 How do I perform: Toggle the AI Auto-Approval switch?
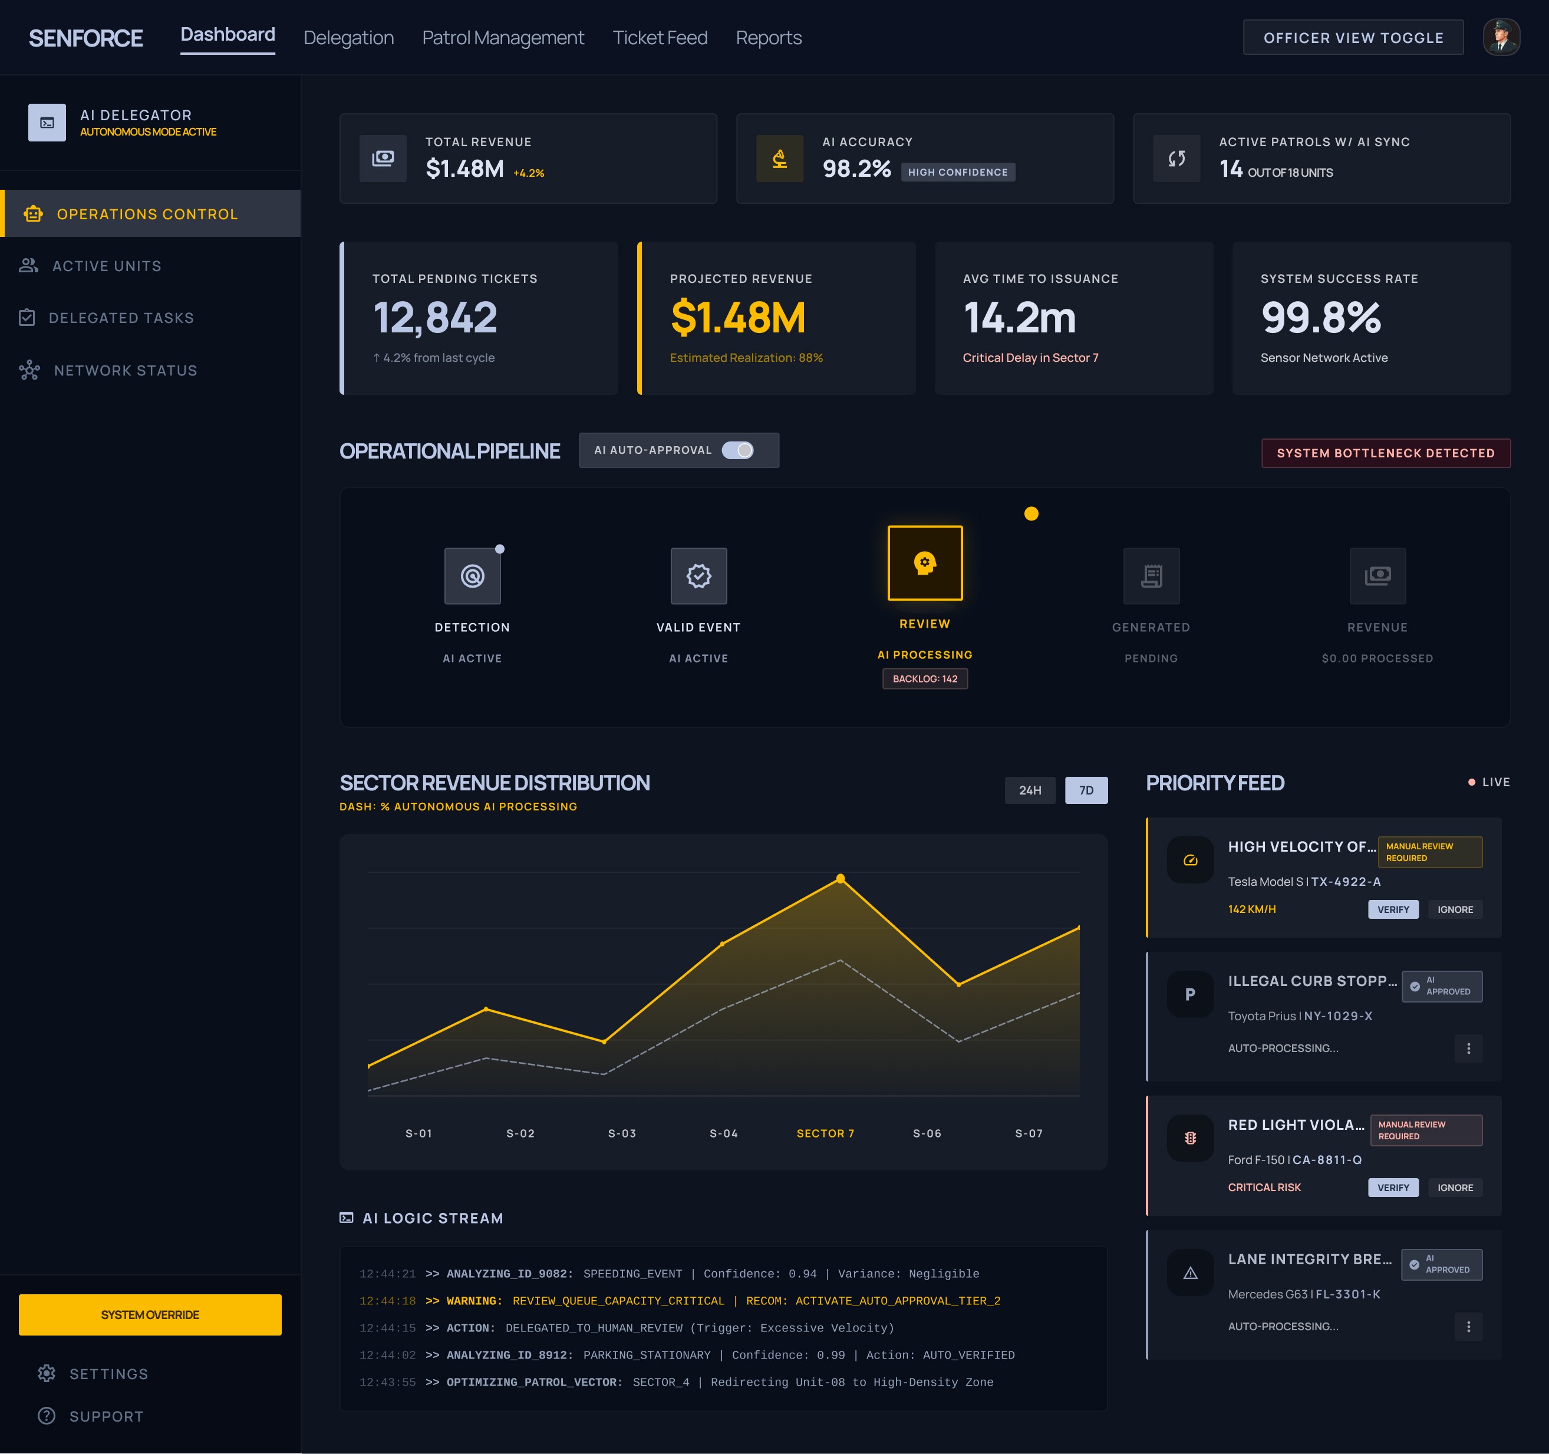point(737,450)
